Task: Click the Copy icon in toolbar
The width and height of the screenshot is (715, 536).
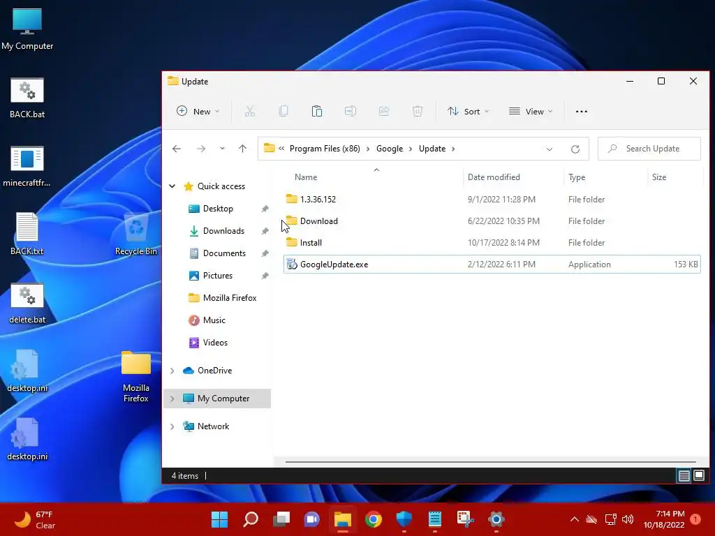Action: pyautogui.click(x=283, y=111)
